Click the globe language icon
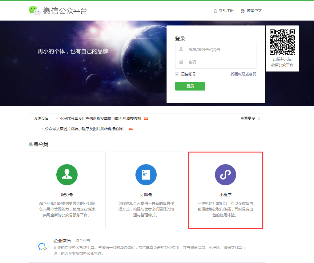 [x=243, y=11]
